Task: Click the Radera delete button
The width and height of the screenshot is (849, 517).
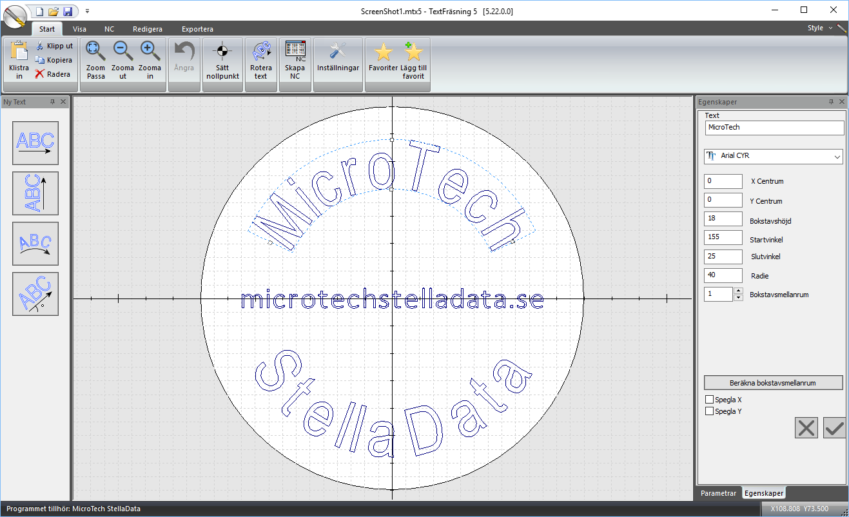Action: [53, 74]
